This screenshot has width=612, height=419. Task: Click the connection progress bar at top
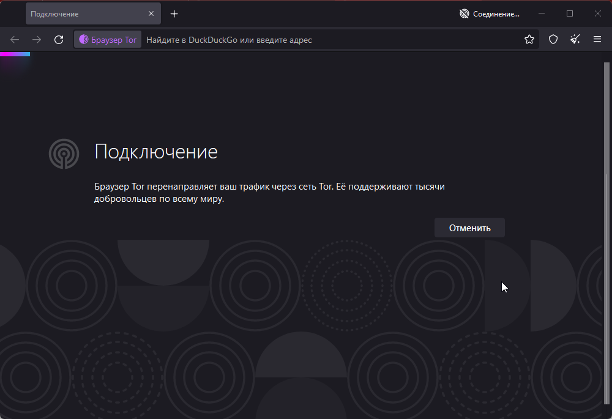pyautogui.click(x=15, y=54)
